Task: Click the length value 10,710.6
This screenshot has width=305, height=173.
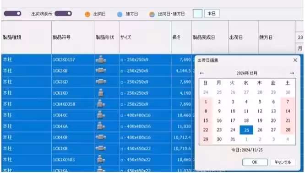Action: 182,149
